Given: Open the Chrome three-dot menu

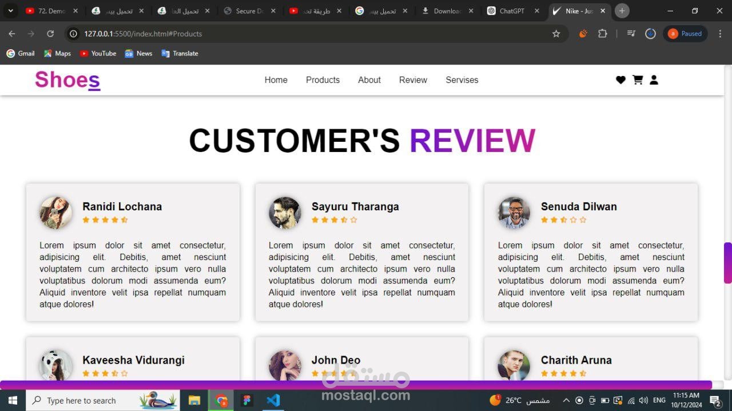Looking at the screenshot, I should 720,34.
